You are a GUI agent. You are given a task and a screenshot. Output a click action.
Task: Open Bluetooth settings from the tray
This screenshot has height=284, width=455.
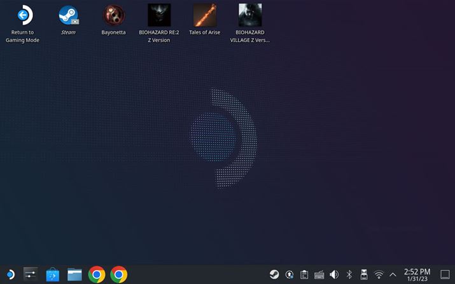[x=349, y=274]
